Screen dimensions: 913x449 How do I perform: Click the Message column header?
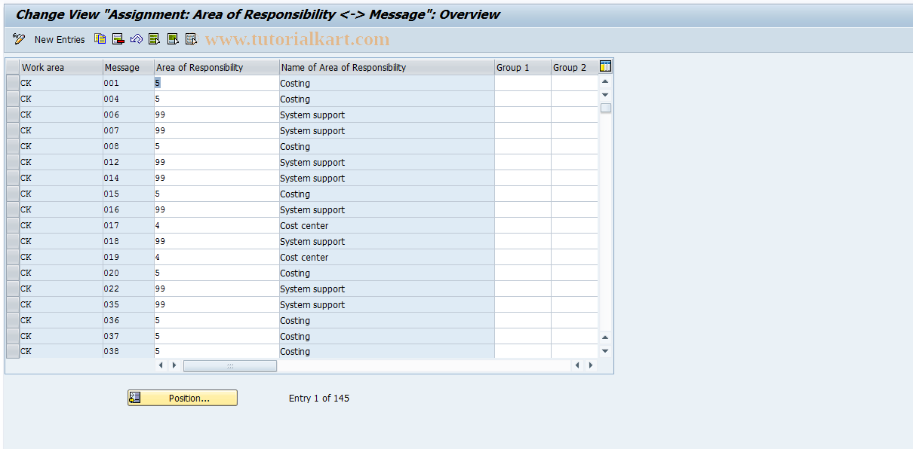coord(128,67)
